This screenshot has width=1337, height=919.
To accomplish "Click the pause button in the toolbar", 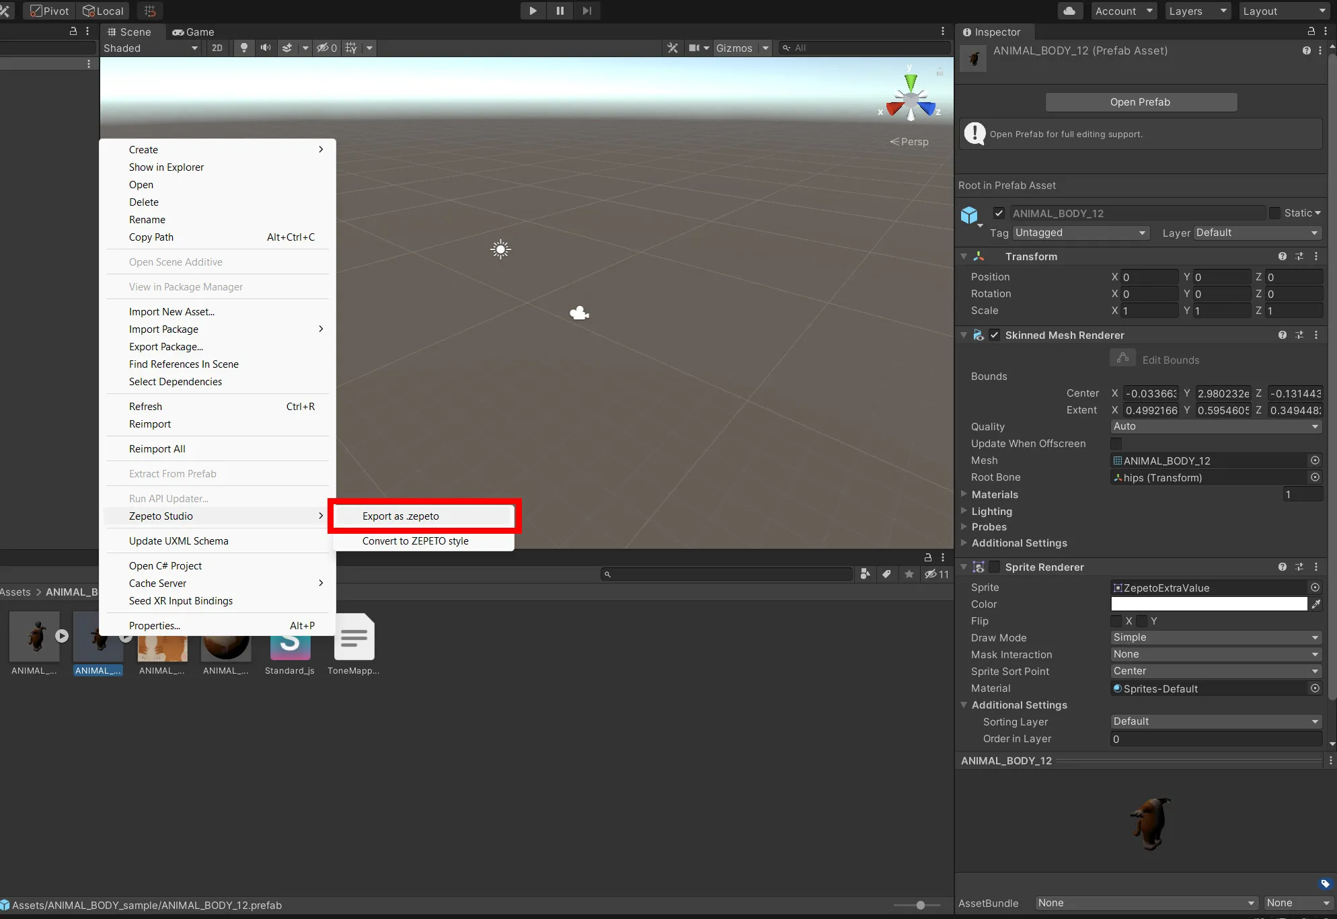I will tap(559, 10).
